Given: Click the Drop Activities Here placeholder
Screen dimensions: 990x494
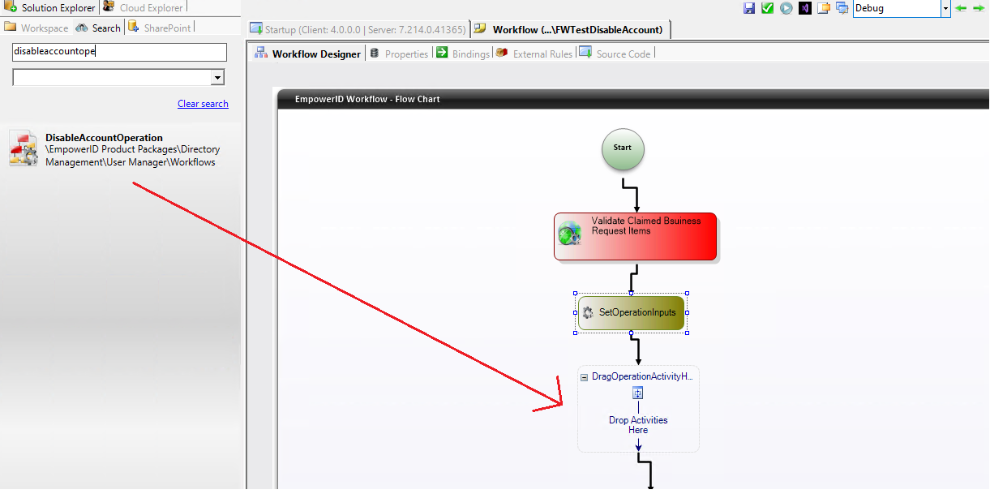Looking at the screenshot, I should [638, 425].
